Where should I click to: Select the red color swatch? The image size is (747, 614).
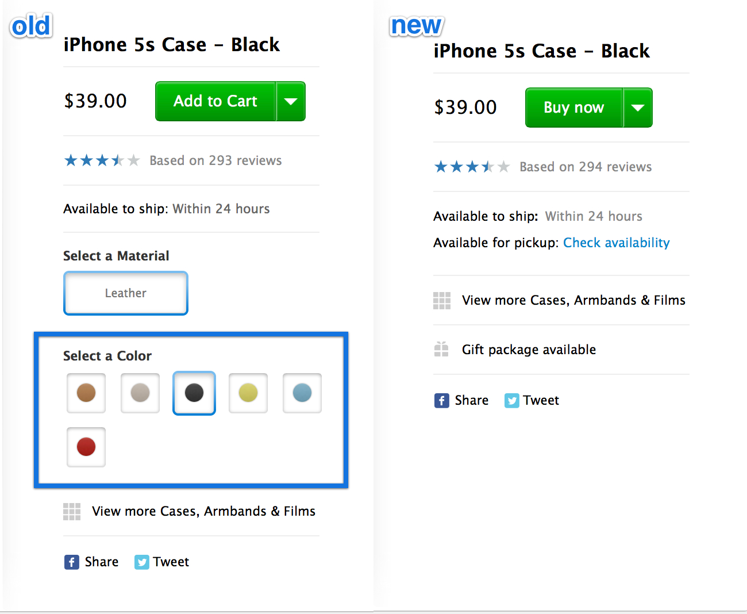[x=86, y=447]
